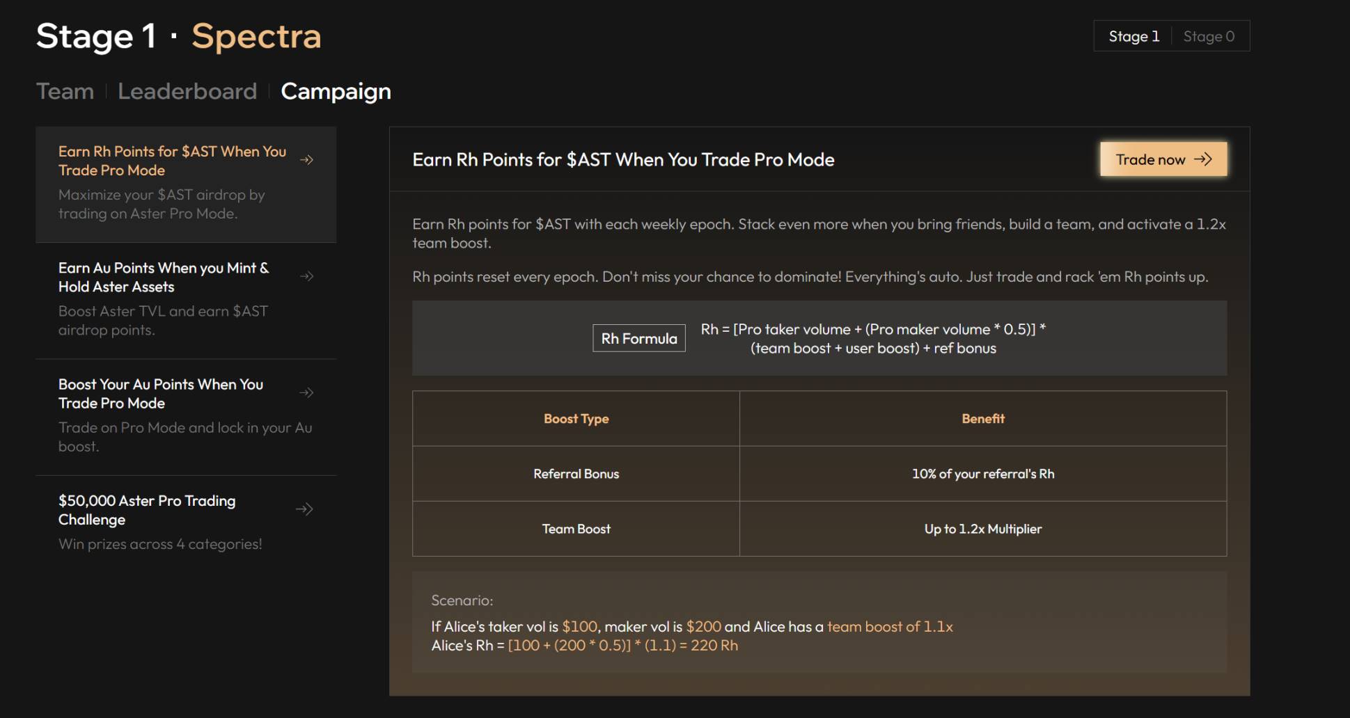Select the Campaign tab
The width and height of the screenshot is (1350, 718).
coord(336,91)
